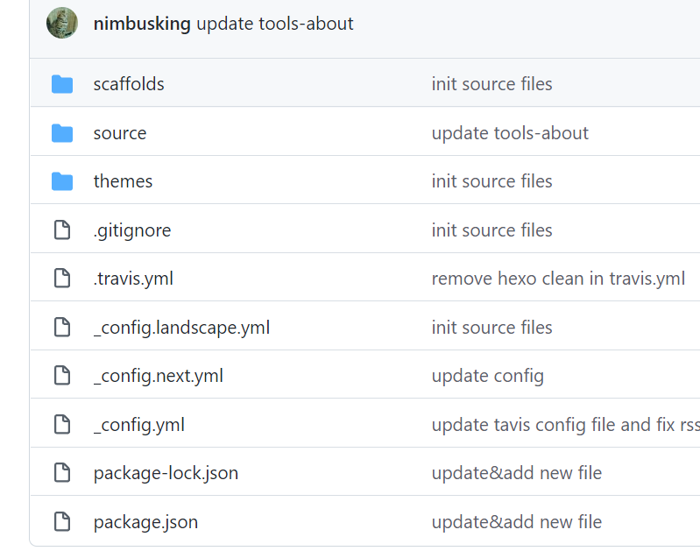Image resolution: width=700 pixels, height=558 pixels.
Task: View the .gitignore file contents
Action: pos(132,230)
